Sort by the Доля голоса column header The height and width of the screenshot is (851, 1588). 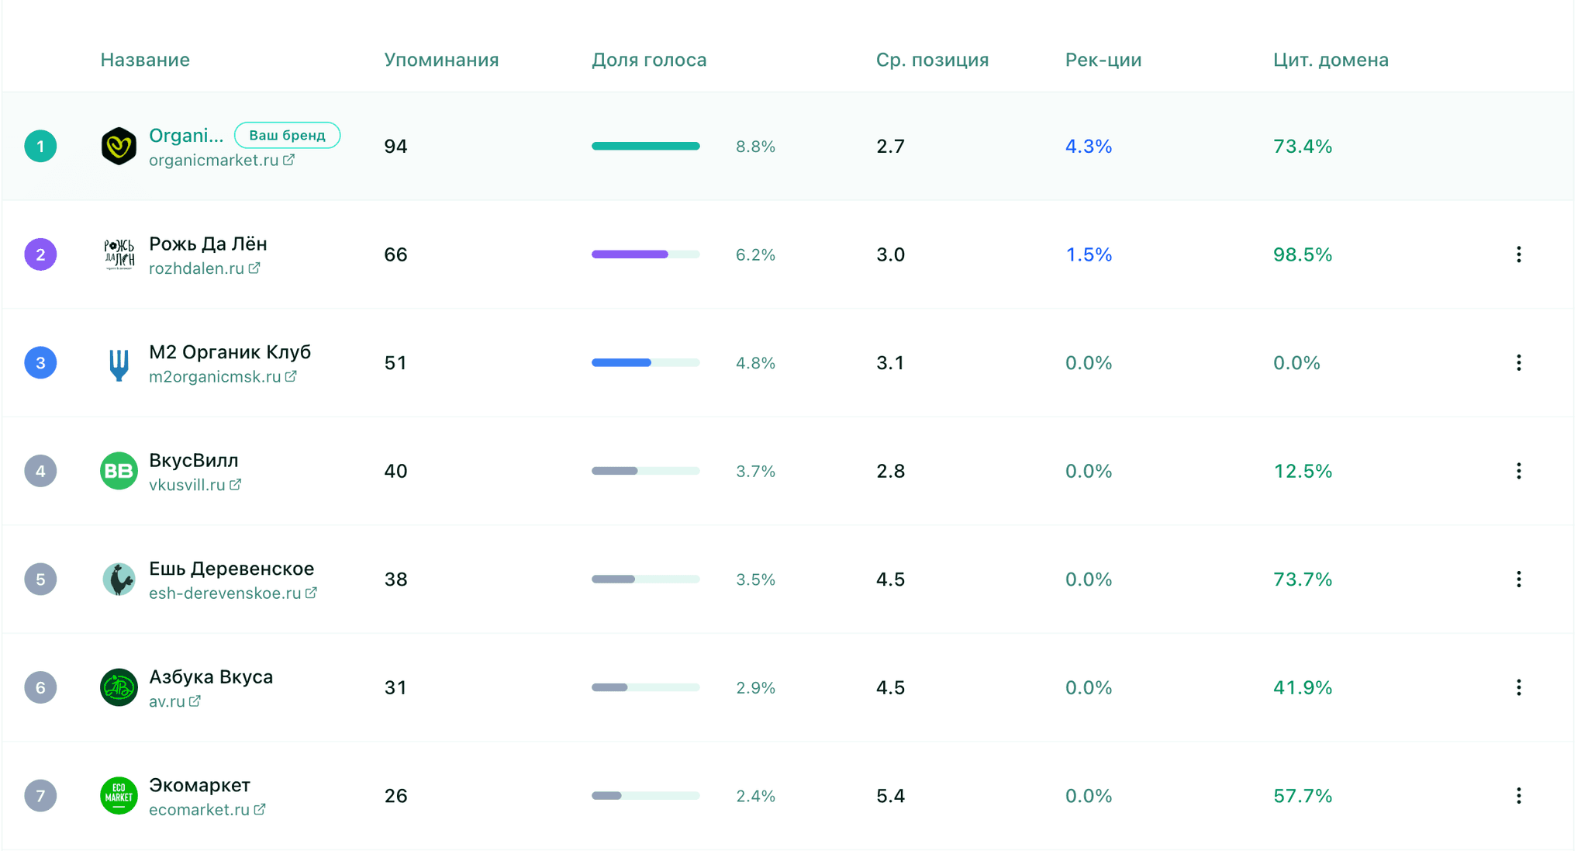pos(648,60)
